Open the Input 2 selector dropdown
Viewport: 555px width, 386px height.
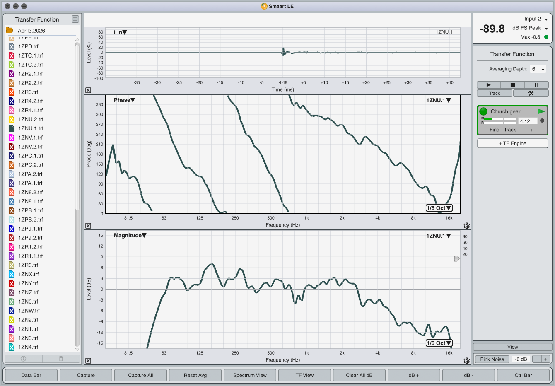536,19
